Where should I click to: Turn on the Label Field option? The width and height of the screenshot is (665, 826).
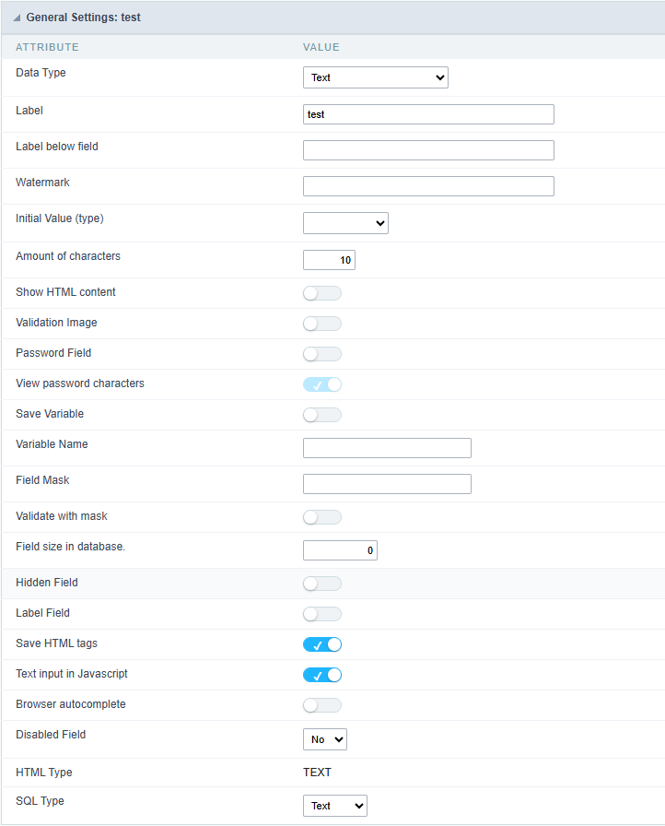coord(321,613)
